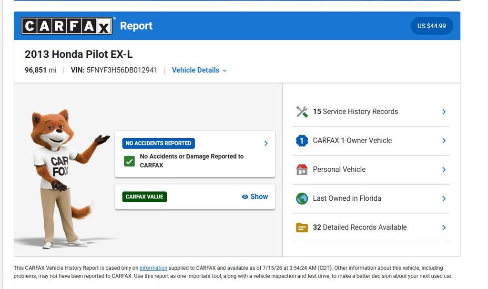
Task: Click the Last Owned in Florida label
Action: 347,198
